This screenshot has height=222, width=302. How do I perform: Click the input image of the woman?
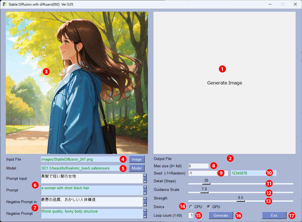click(x=77, y=83)
